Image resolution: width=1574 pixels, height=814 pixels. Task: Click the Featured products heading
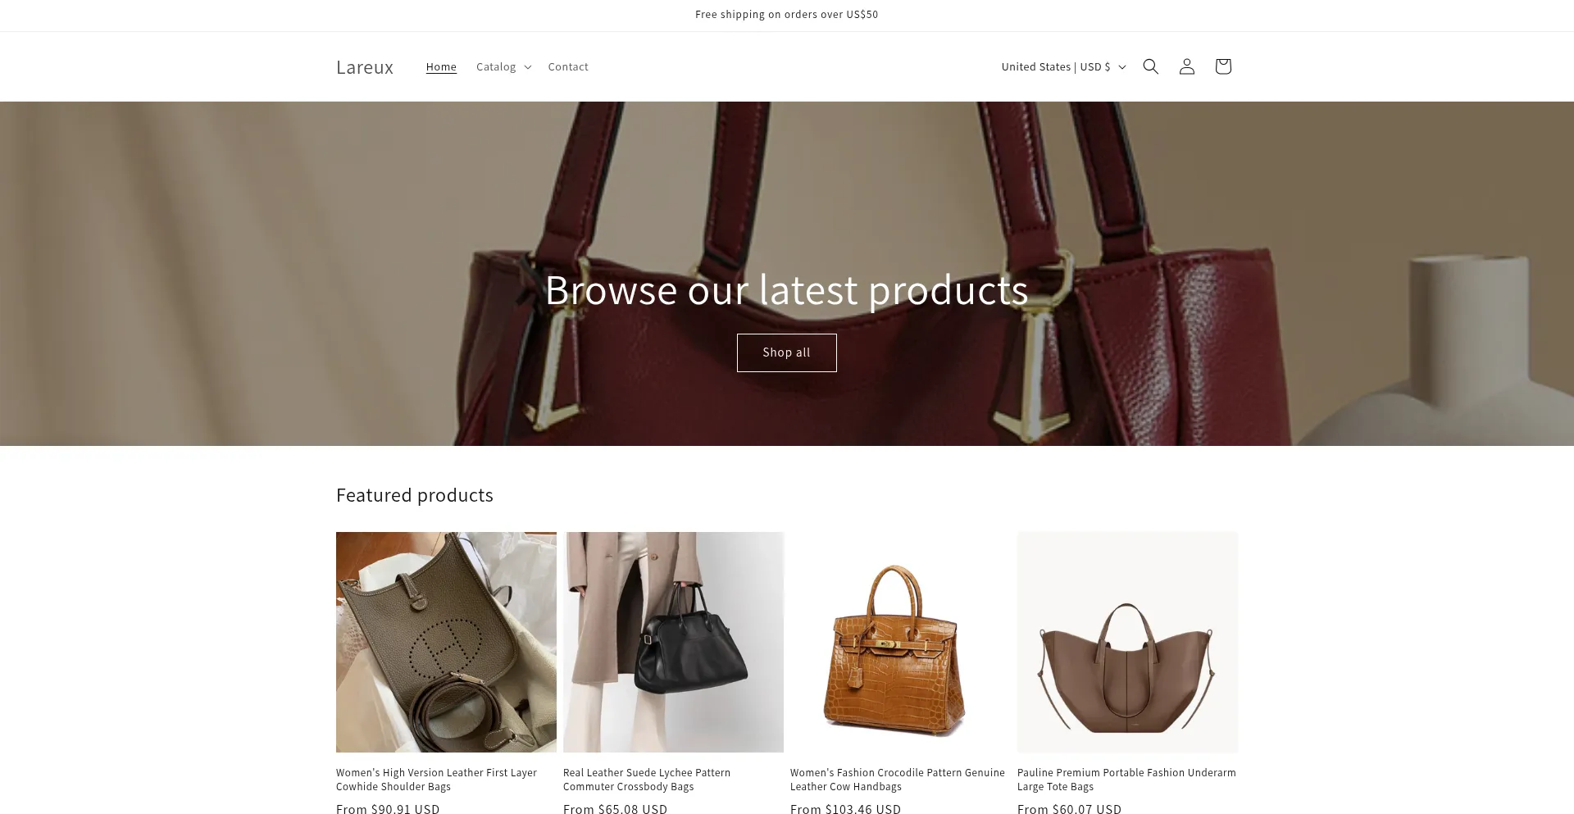click(x=415, y=495)
